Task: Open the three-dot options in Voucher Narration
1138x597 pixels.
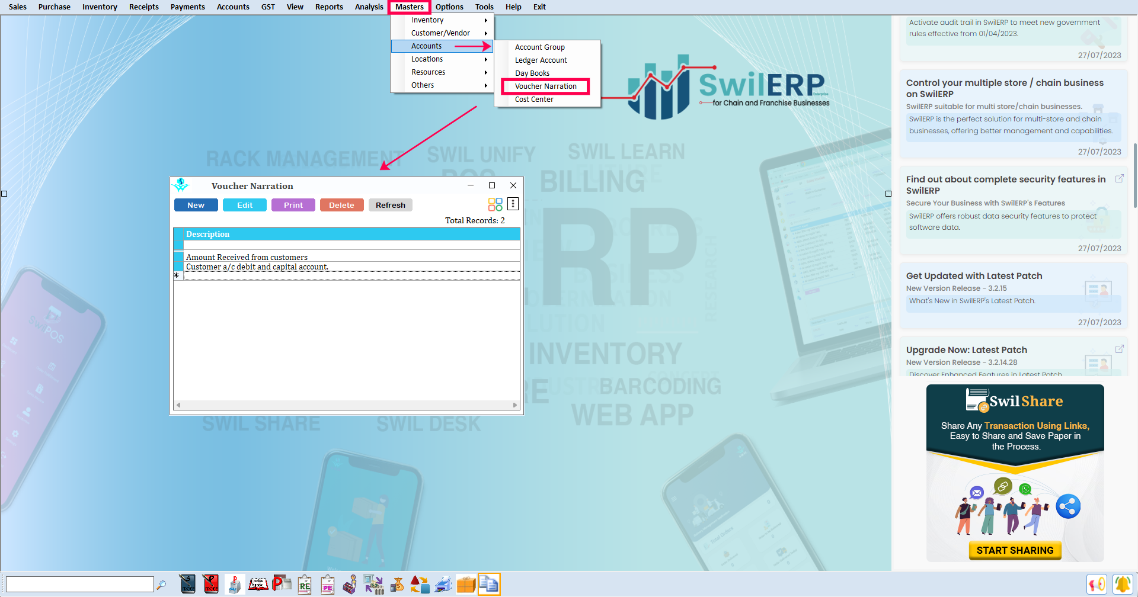Action: [x=513, y=204]
